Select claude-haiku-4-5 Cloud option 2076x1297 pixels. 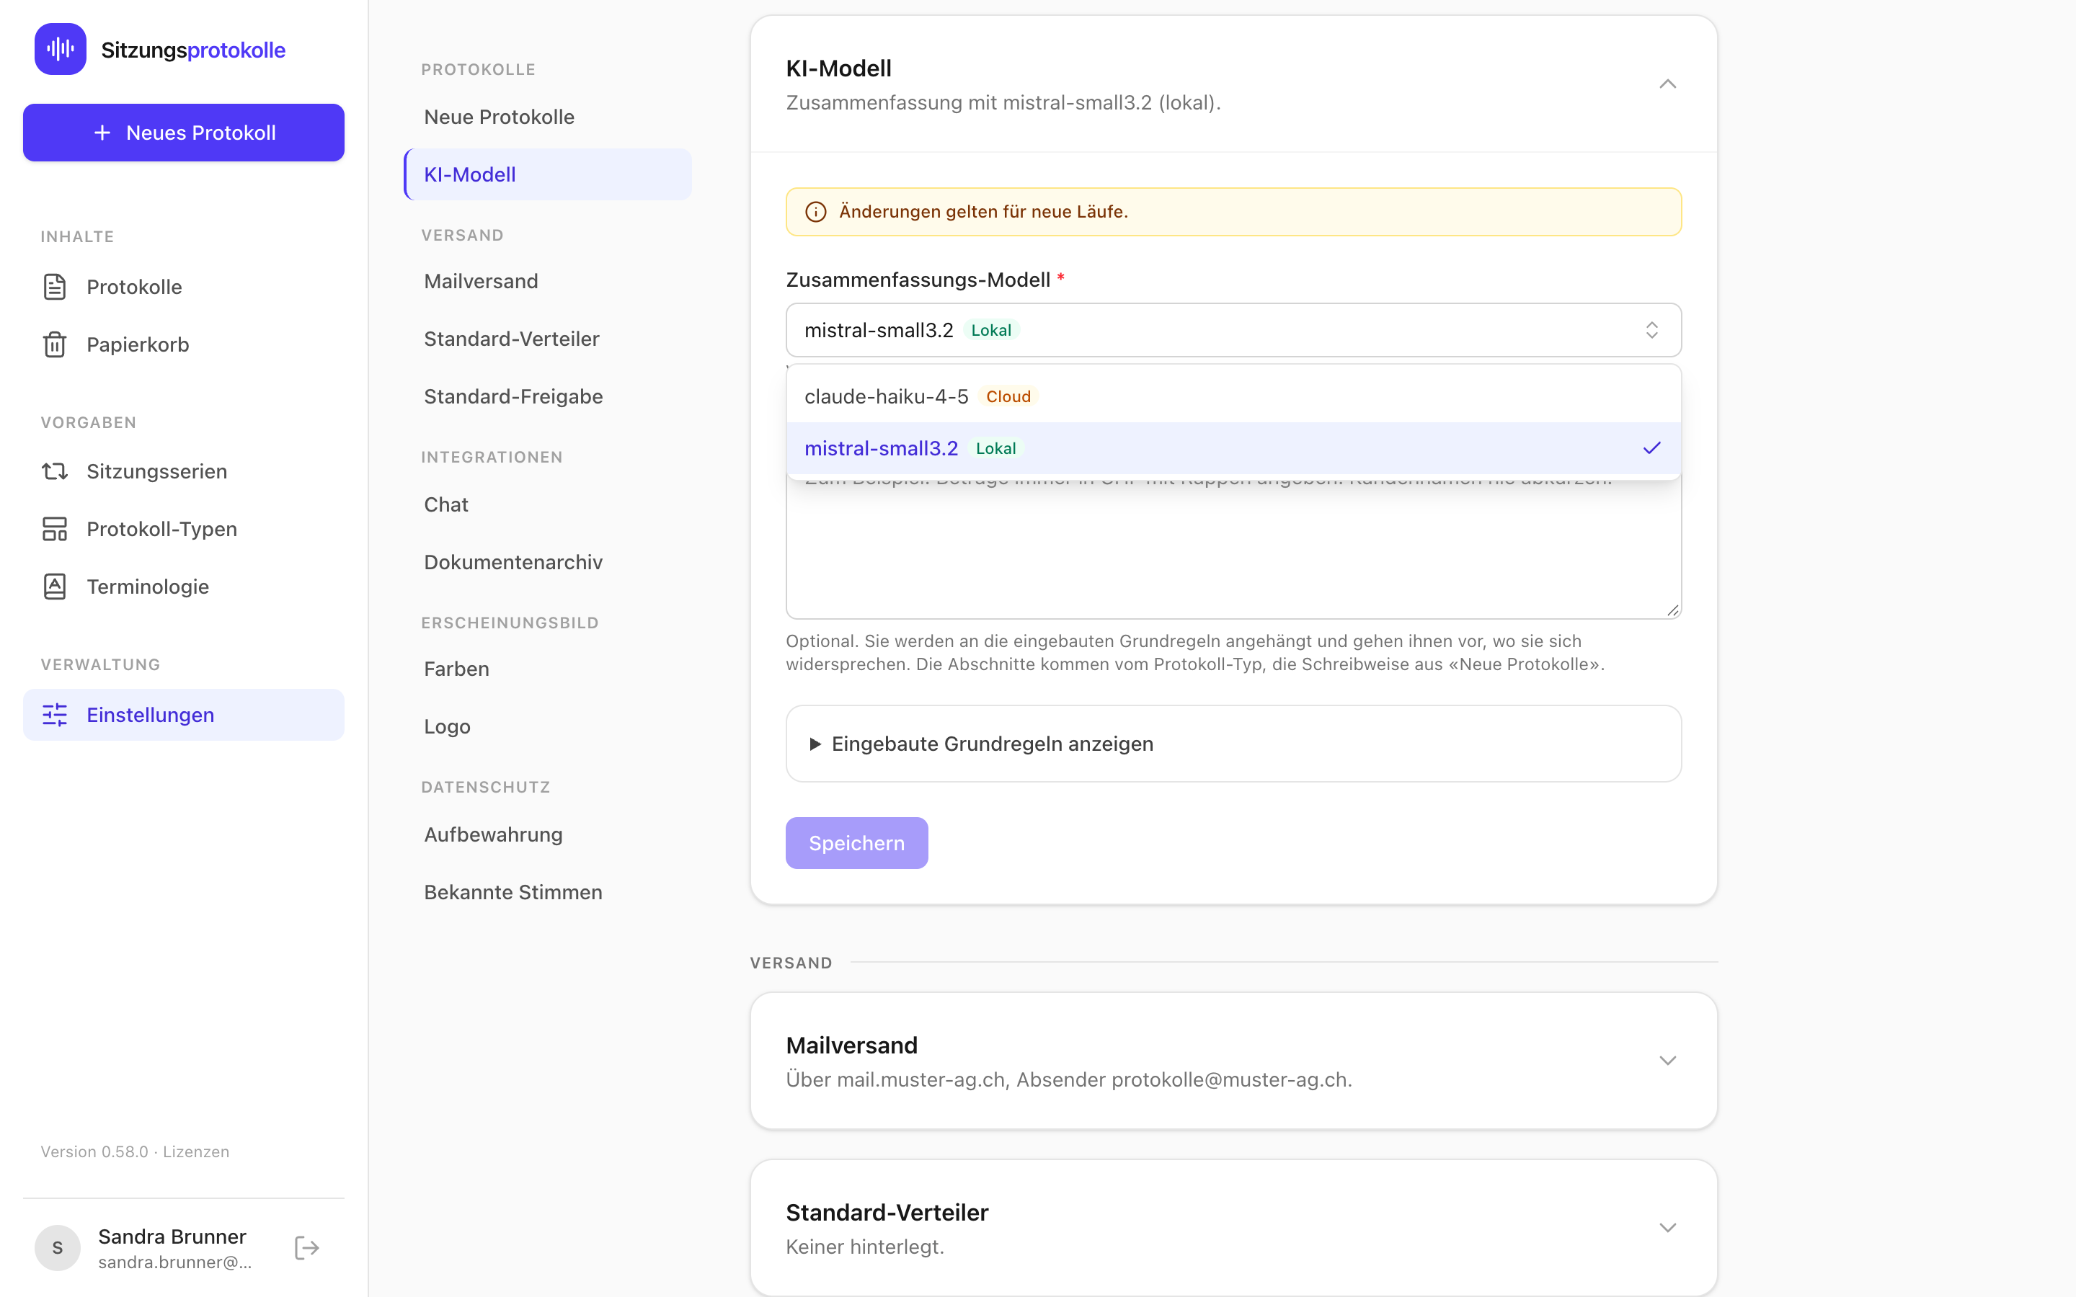[1233, 396]
